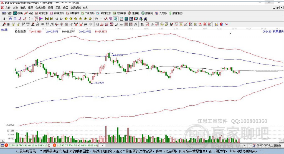The height and width of the screenshot is (154, 284).
Task: Open the 板块 sector view
Action: 18,13
